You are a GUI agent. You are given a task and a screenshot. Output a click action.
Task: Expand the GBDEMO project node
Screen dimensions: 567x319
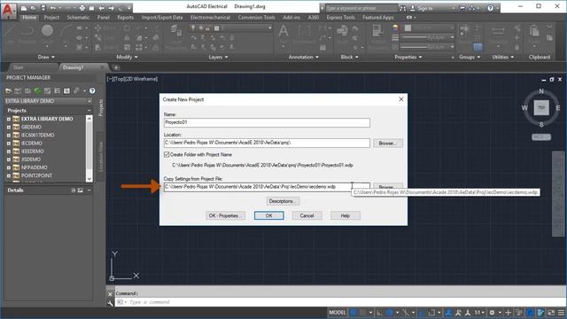coord(9,127)
